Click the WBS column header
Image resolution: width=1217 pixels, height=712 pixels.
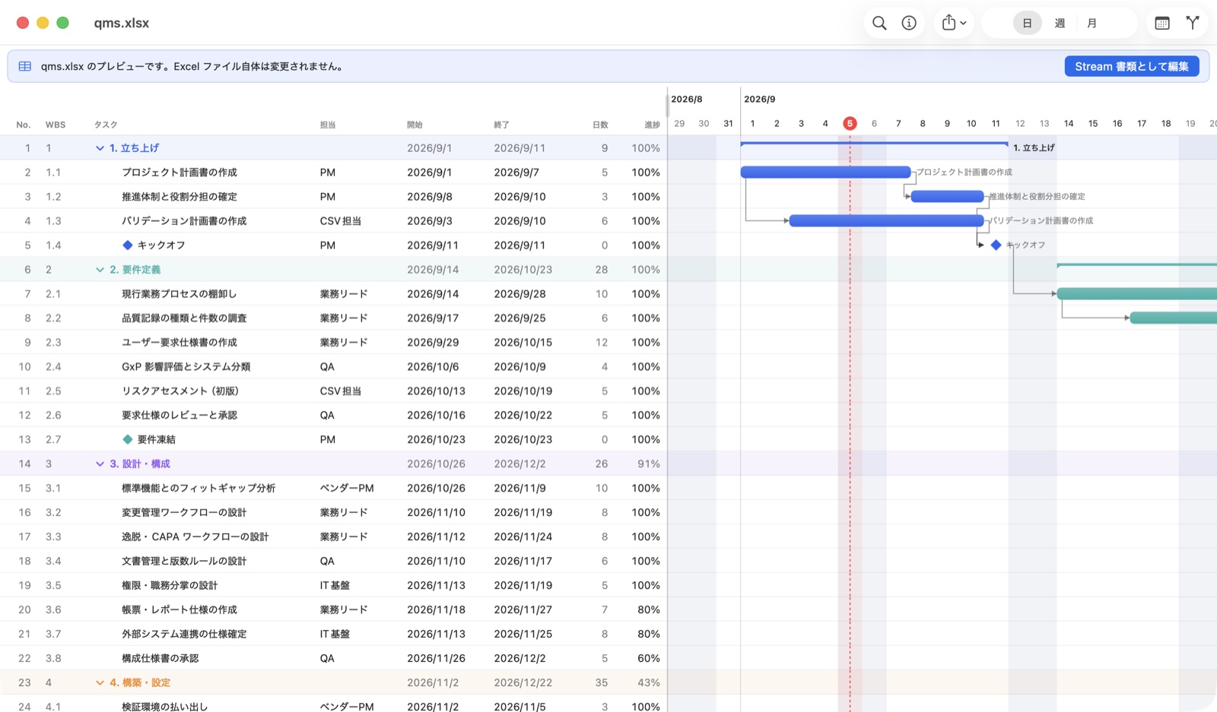point(56,125)
